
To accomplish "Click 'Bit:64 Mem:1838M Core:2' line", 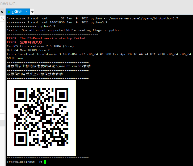I will click(x=28, y=50).
